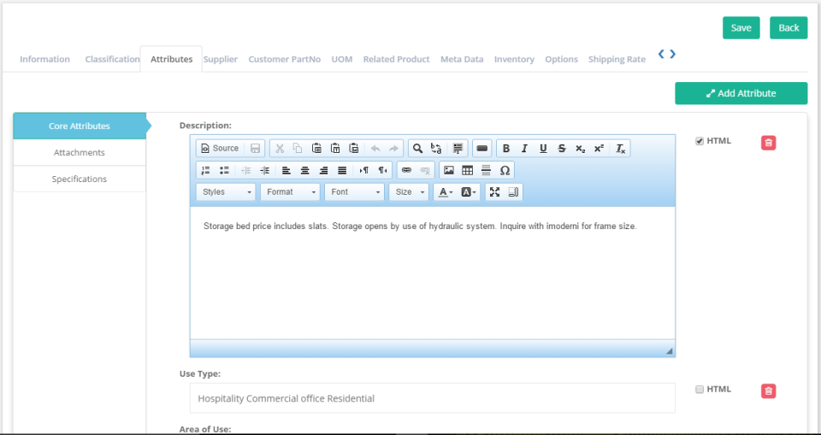
Task: Apply Subscript formatting
Action: pyautogui.click(x=580, y=148)
